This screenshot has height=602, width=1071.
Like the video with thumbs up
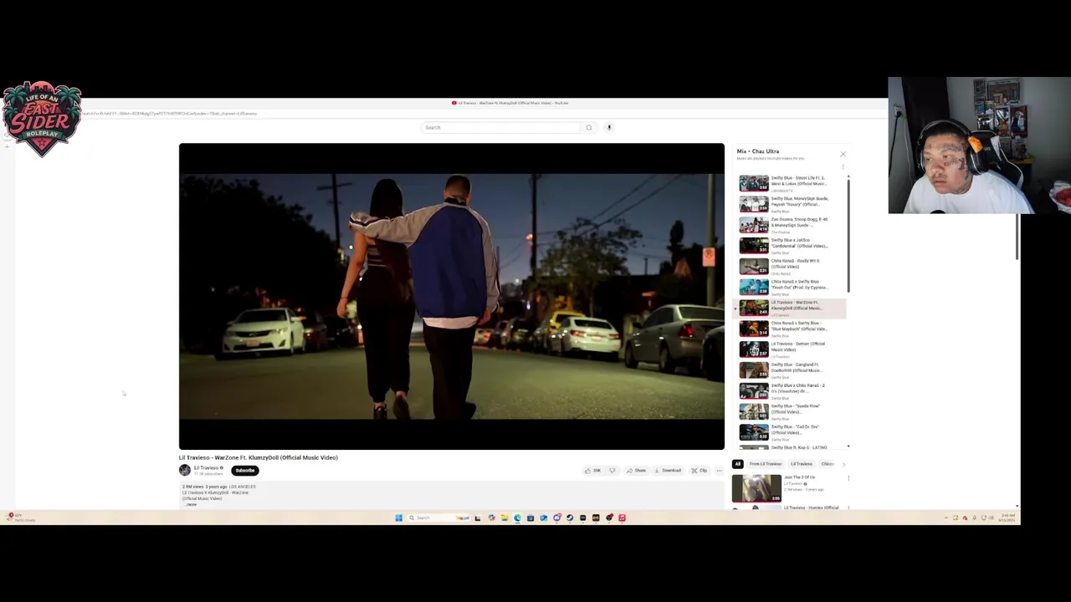(592, 471)
